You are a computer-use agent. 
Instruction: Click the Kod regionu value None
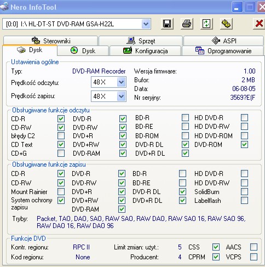(x=83, y=257)
